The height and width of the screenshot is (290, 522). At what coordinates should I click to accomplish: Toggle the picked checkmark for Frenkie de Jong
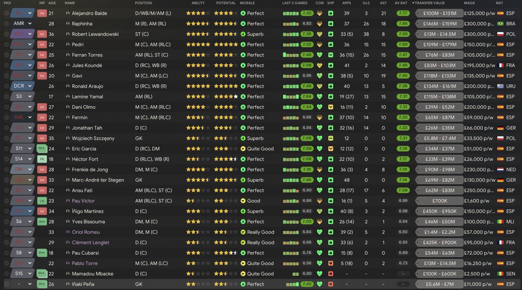point(6,169)
